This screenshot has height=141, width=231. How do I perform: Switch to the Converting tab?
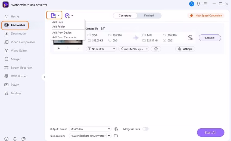click(x=125, y=15)
